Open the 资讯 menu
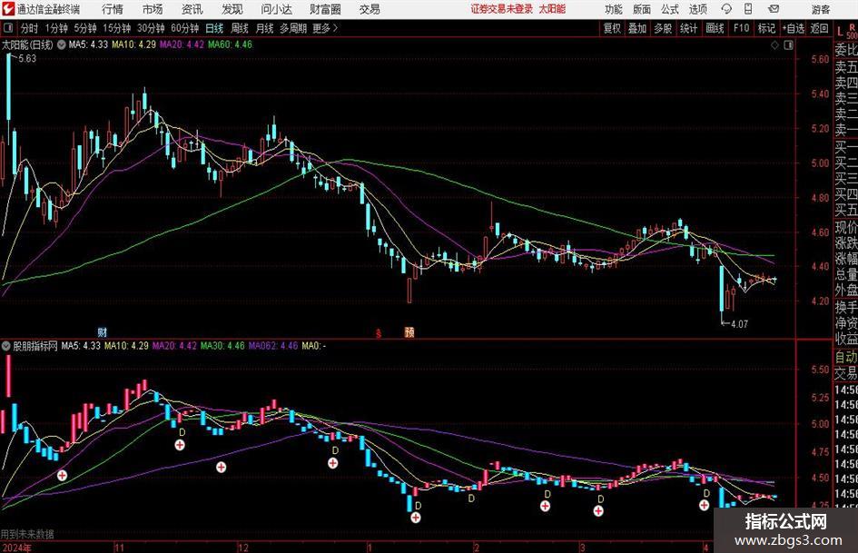This screenshot has width=858, height=553. coord(192,9)
